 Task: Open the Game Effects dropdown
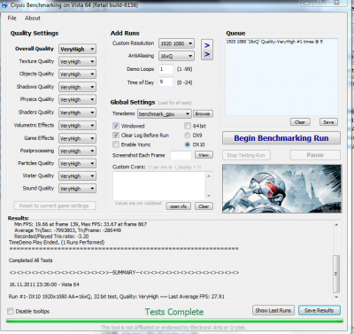77,138
